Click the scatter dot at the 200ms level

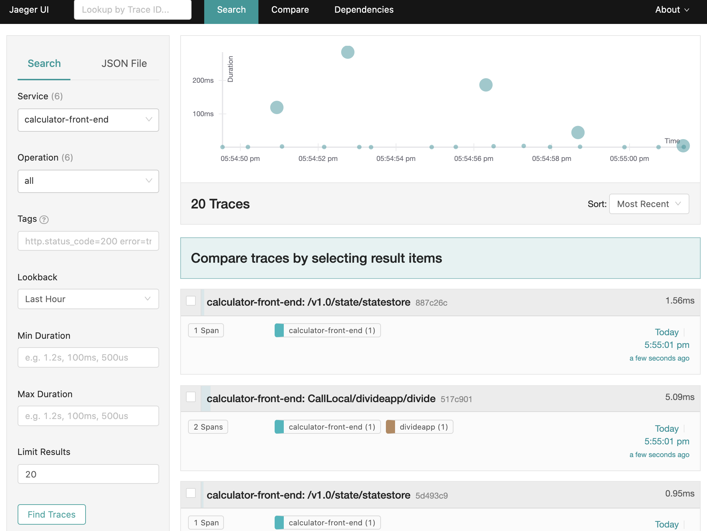pyautogui.click(x=486, y=85)
